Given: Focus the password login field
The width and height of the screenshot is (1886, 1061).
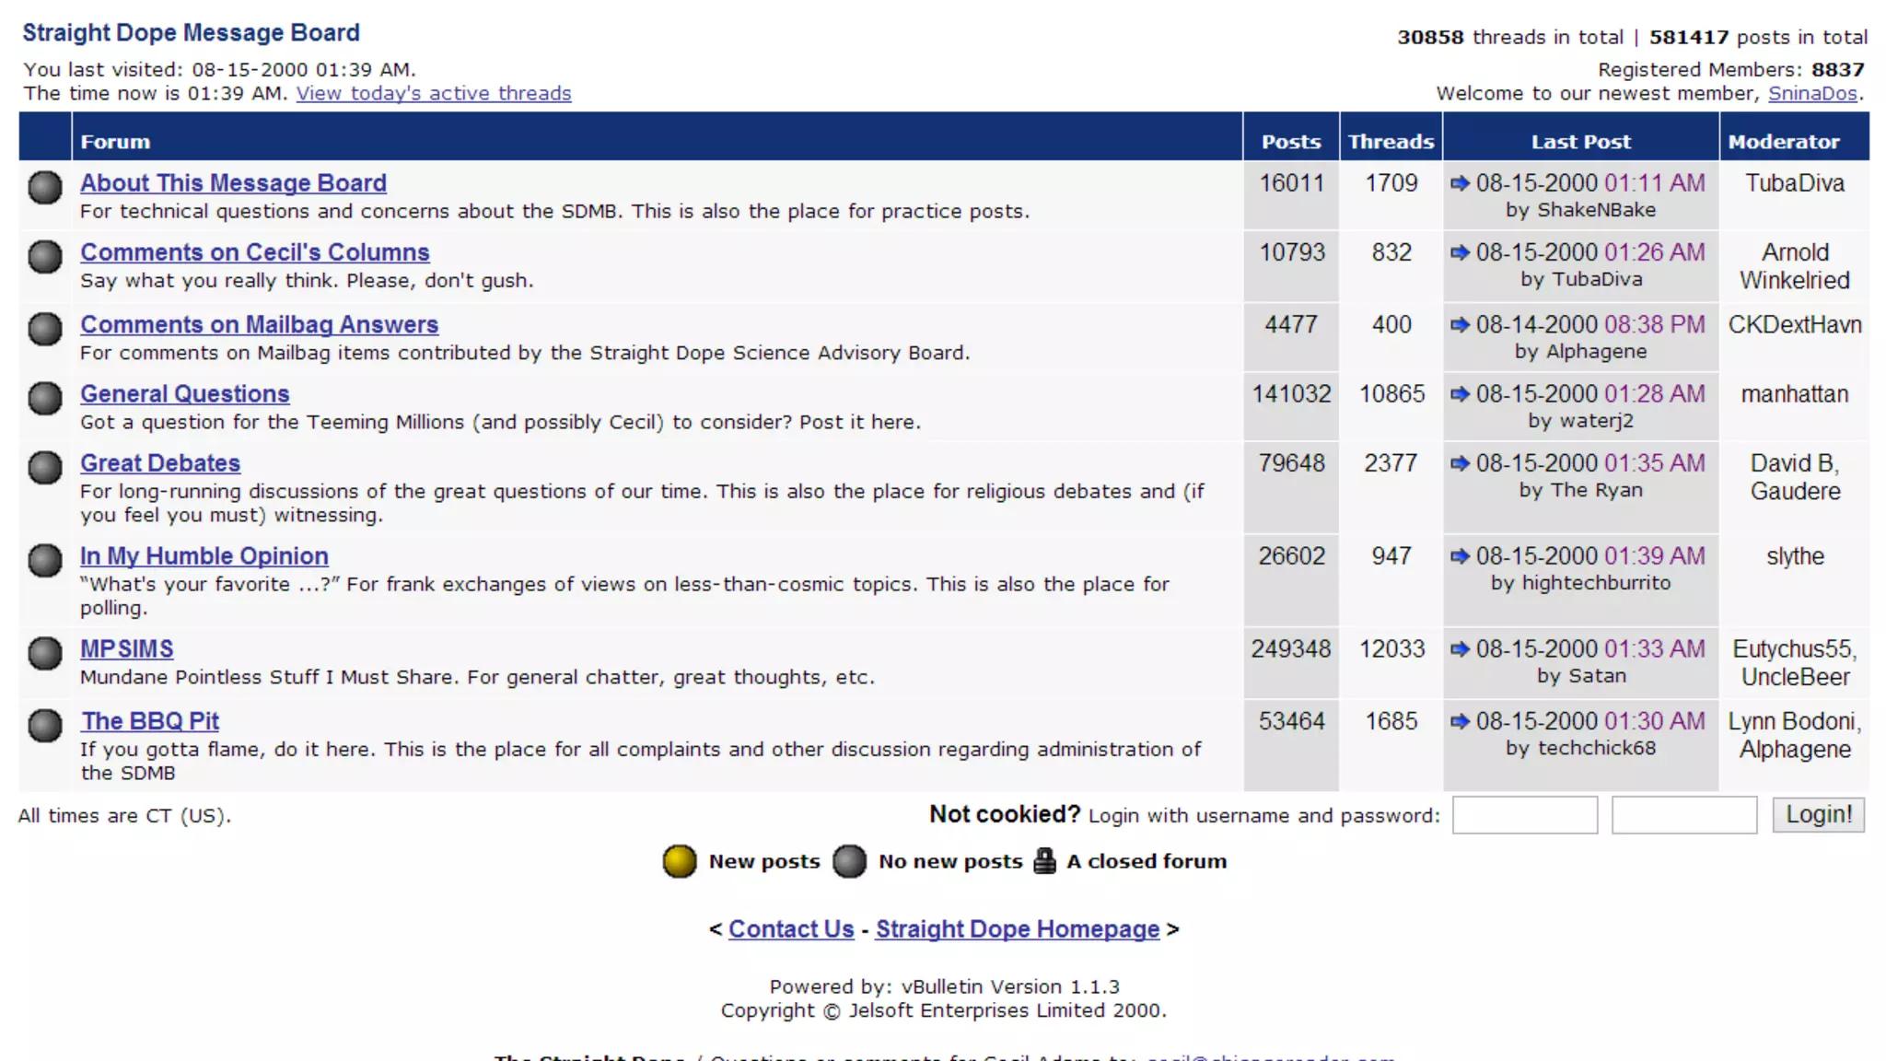Looking at the screenshot, I should point(1683,815).
